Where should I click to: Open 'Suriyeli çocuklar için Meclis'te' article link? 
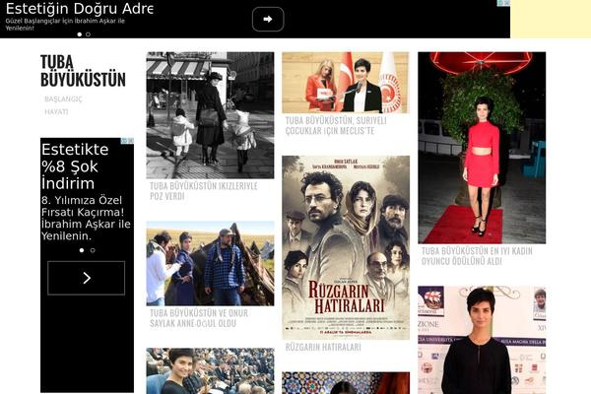336,125
